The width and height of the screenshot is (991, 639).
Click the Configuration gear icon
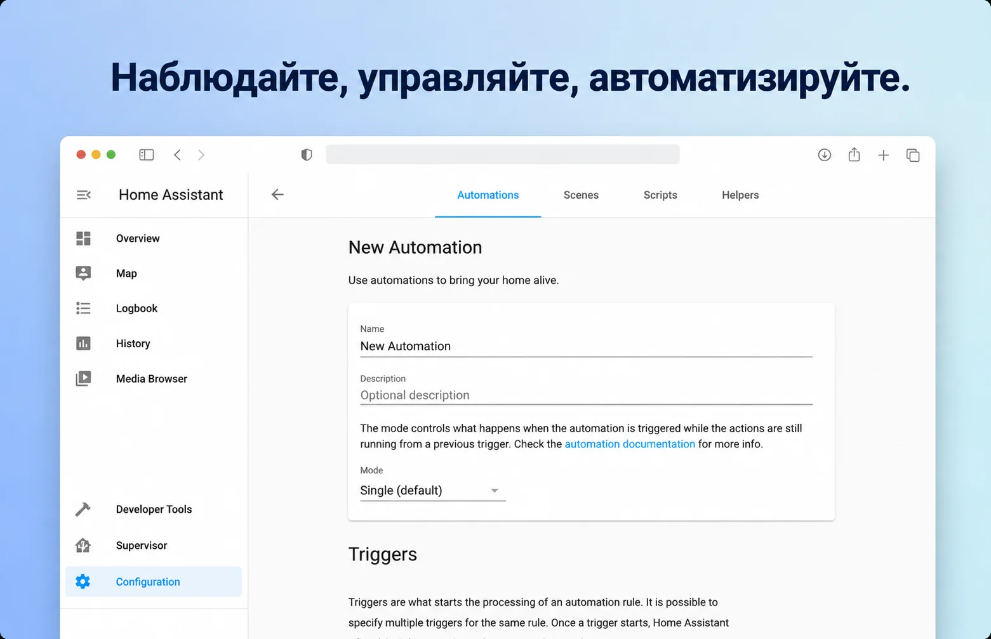coord(83,581)
